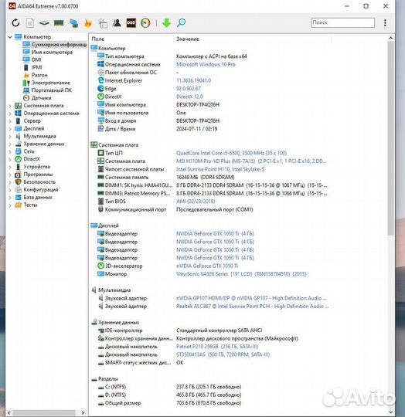Click inside the Поиск search field
405x417 pixels.
(342, 22)
